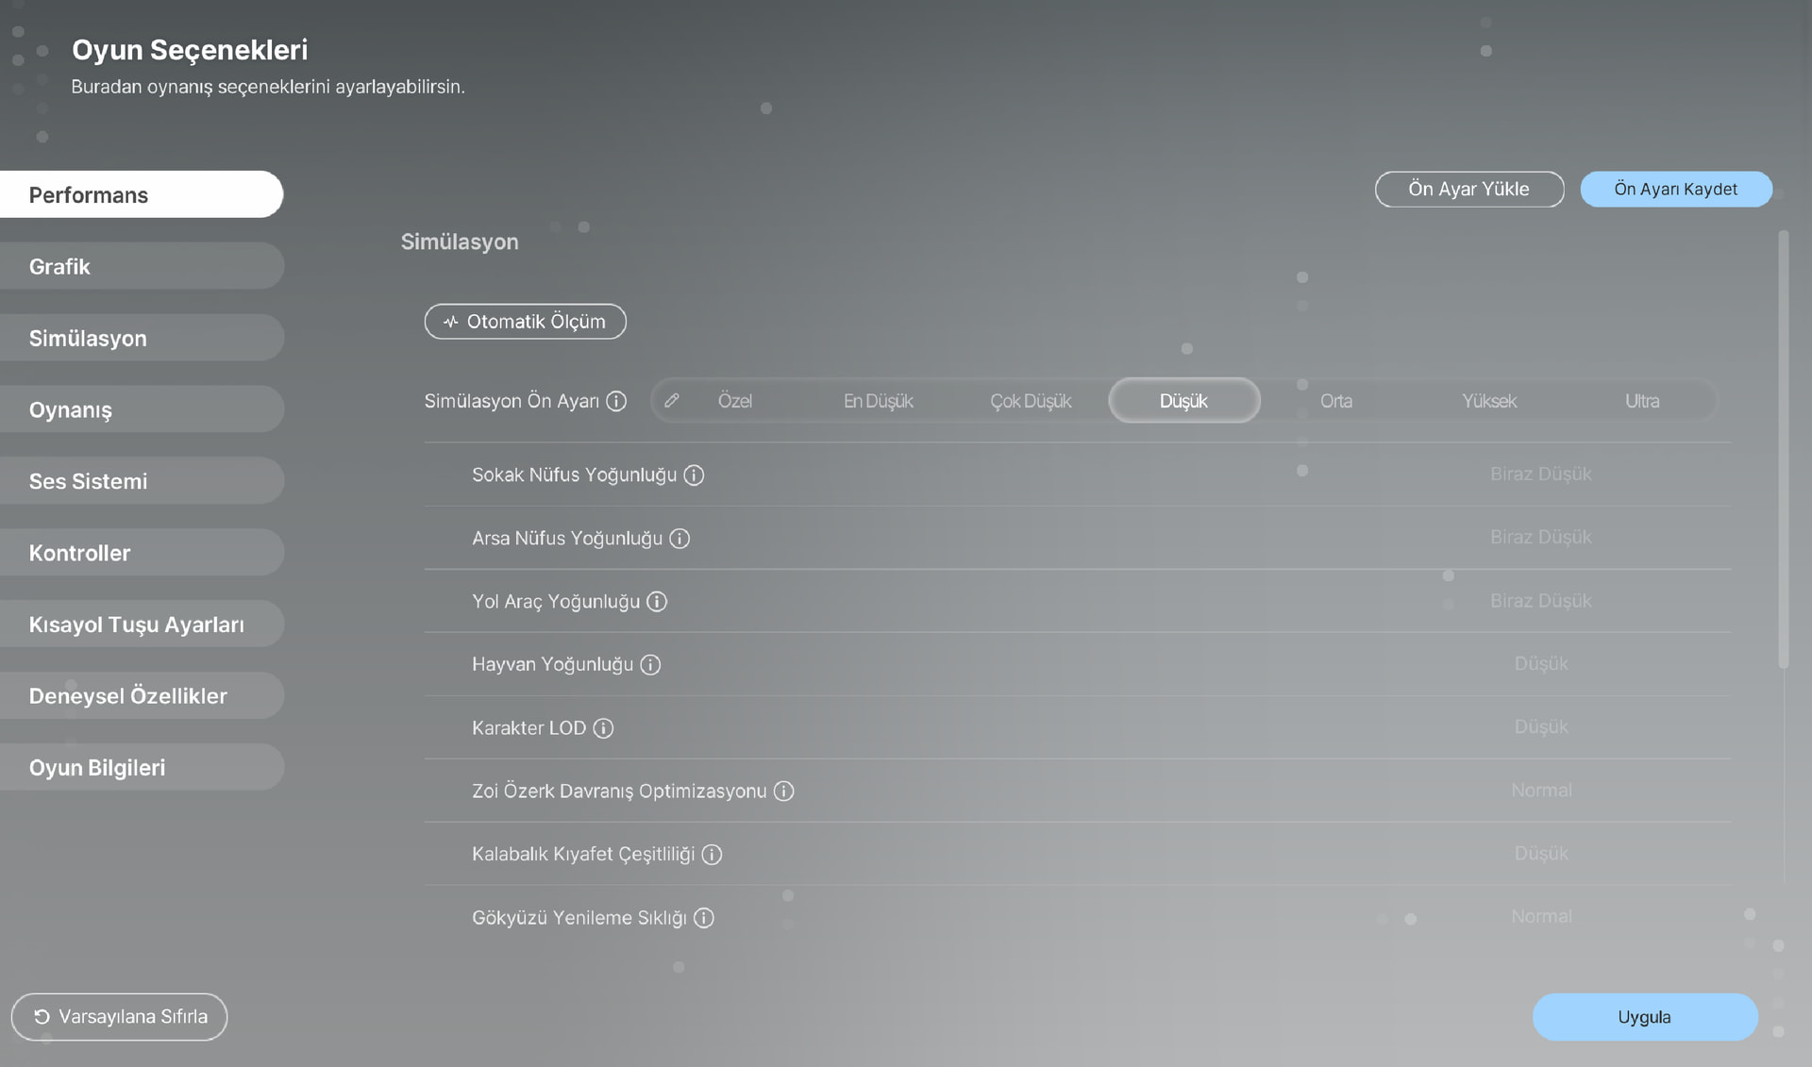Screen dimensions: 1812x1067
Task: Open Arsa Nüfus Yoğunluğu value Biraz Düşük
Action: [1540, 537]
